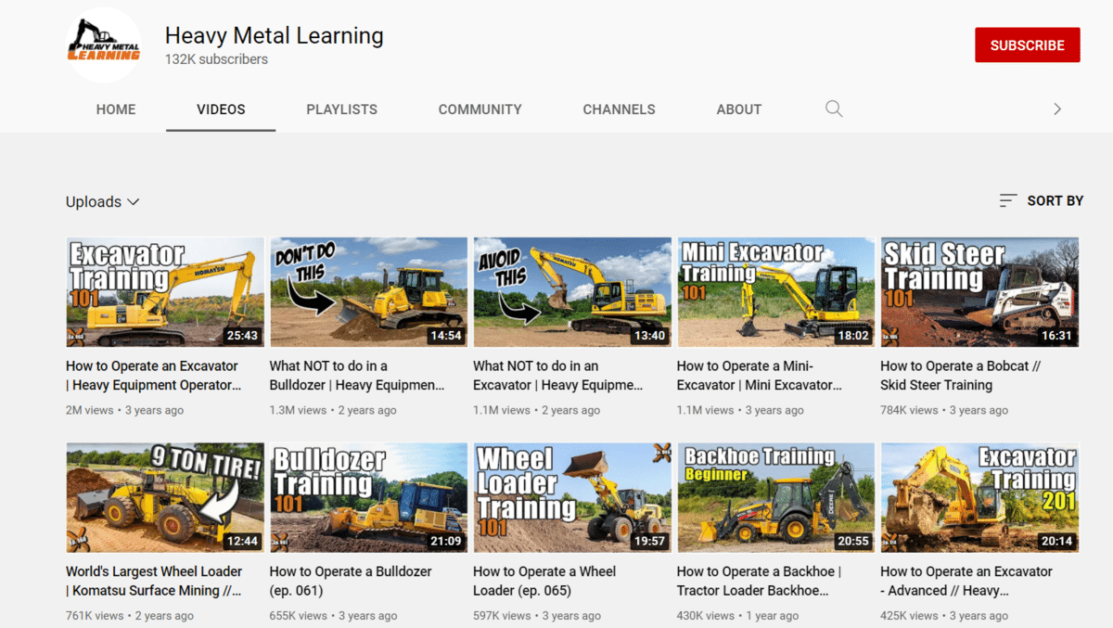
Task: Open 'What NOT to do in a Bulldozer' title
Action: click(x=356, y=376)
